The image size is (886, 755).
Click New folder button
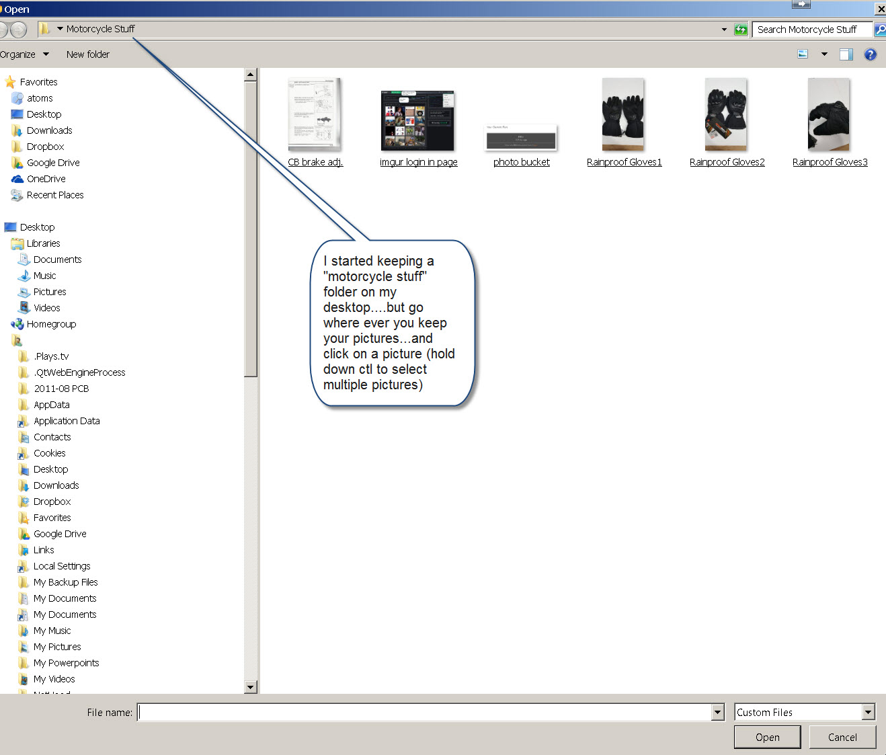point(88,54)
